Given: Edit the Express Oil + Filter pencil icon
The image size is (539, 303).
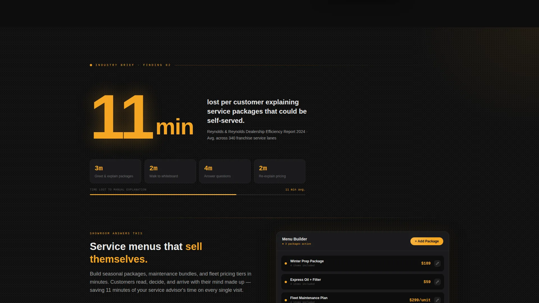Looking at the screenshot, I should coord(437,282).
